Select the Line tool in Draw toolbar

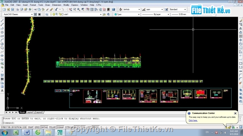[2, 20]
